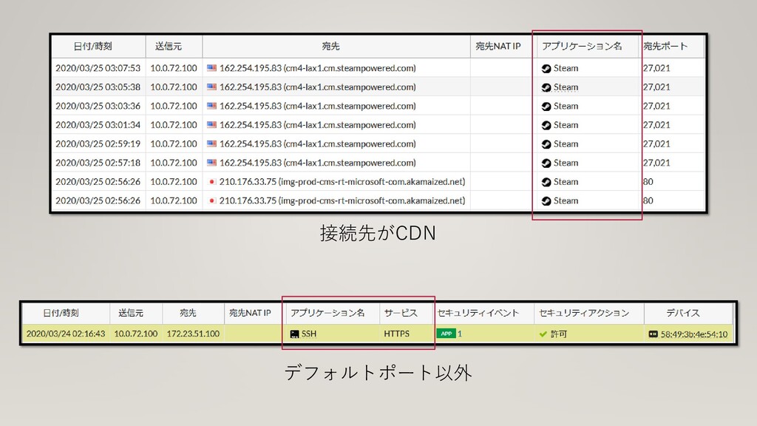Sort by 送信元 in the Steam log table
This screenshot has height=426, width=757.
(x=168, y=46)
